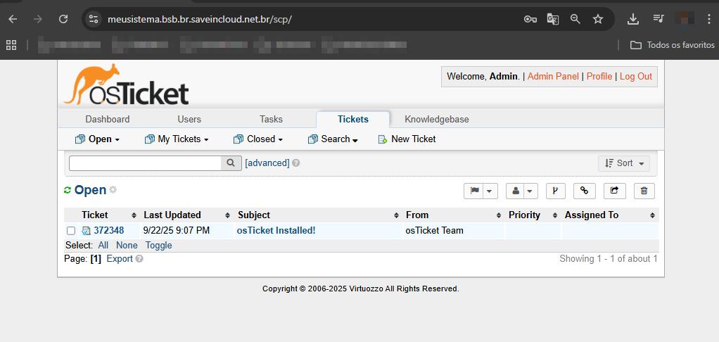Viewport: 719px width, 342px height.
Task: Click the delete tickets trash icon
Action: click(x=644, y=191)
